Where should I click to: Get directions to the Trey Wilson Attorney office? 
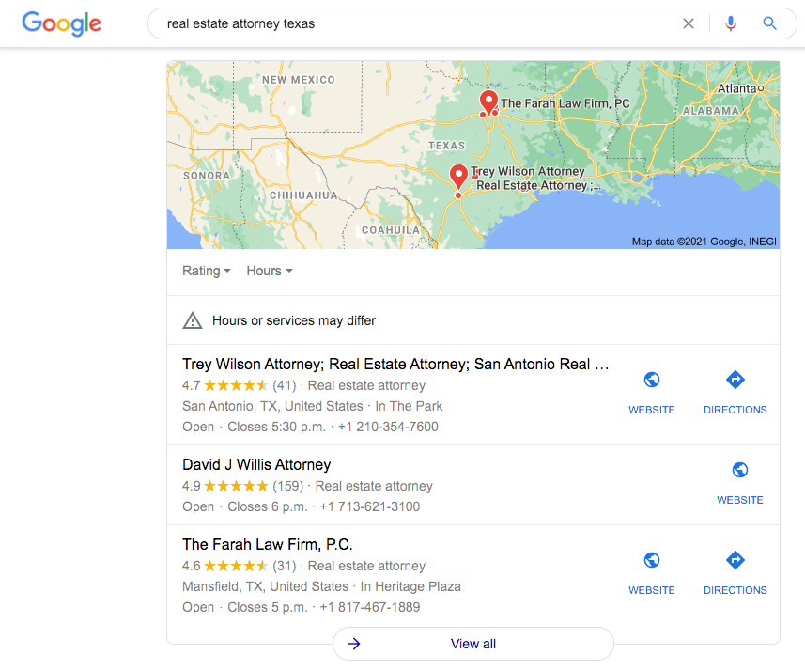(x=735, y=380)
